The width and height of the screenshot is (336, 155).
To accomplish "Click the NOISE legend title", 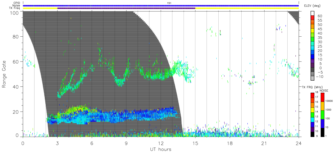I will point(324,90).
